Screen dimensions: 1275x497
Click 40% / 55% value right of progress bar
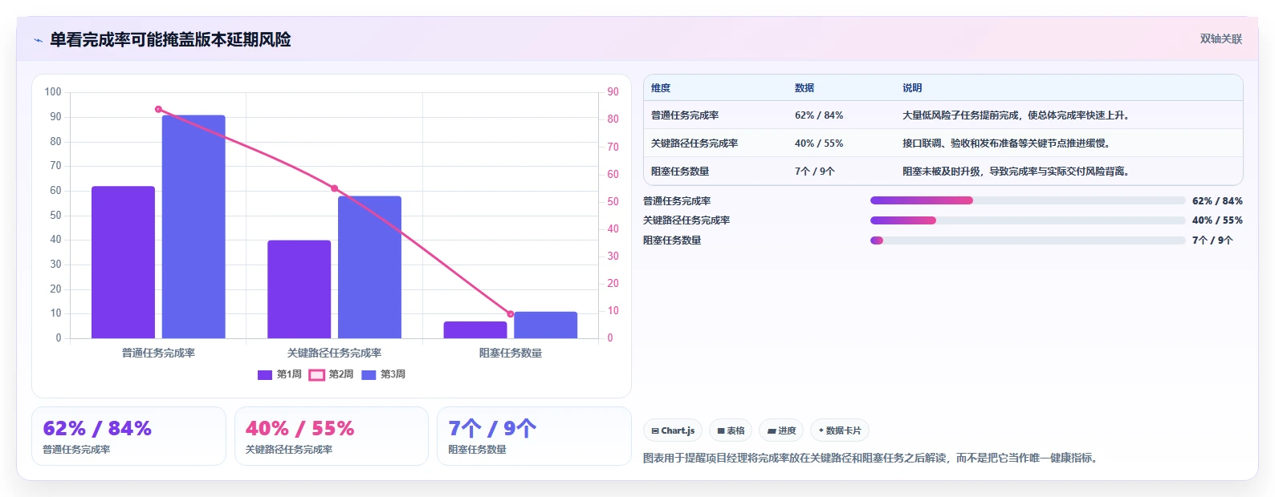click(1217, 220)
